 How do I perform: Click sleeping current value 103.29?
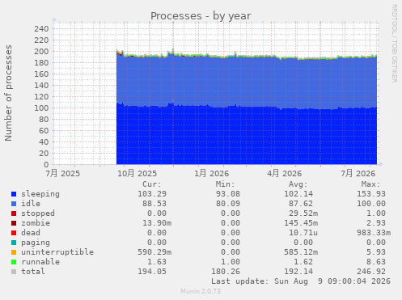(152, 194)
